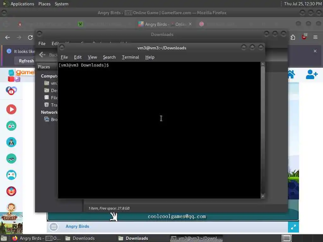The width and height of the screenshot is (323, 242).
Task: Click the clock in the top panel
Action: (x=302, y=4)
